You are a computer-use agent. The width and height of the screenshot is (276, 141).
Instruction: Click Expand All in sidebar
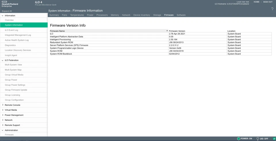7,11
